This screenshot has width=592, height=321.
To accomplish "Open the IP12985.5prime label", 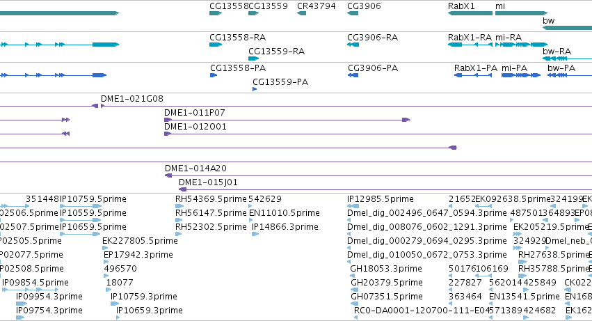I will click(x=381, y=199).
